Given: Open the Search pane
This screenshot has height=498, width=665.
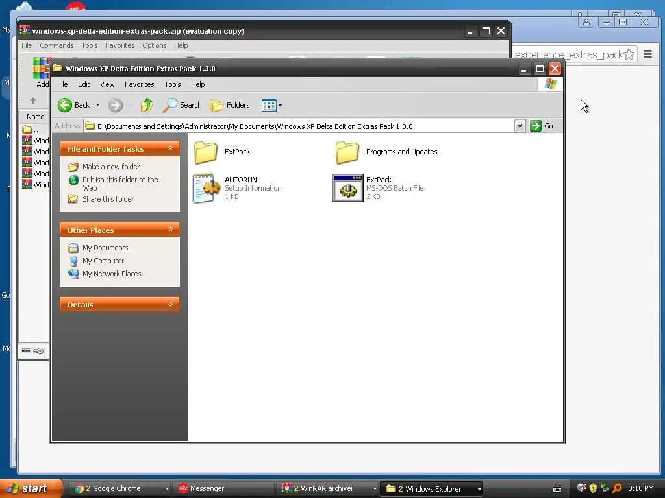Looking at the screenshot, I should pos(182,105).
